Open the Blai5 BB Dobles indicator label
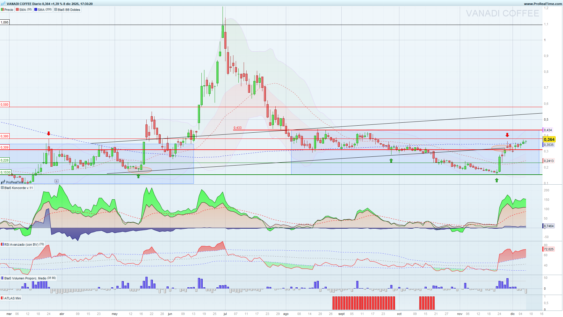Screen dimensions: 563x317 click(x=69, y=10)
